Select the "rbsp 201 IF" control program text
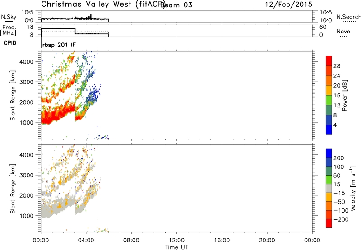The height and width of the screenshot is (250, 361). coord(59,45)
